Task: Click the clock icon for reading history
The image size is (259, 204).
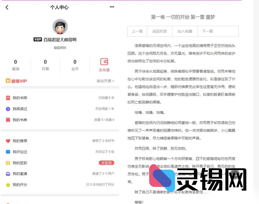Action: 8,109
